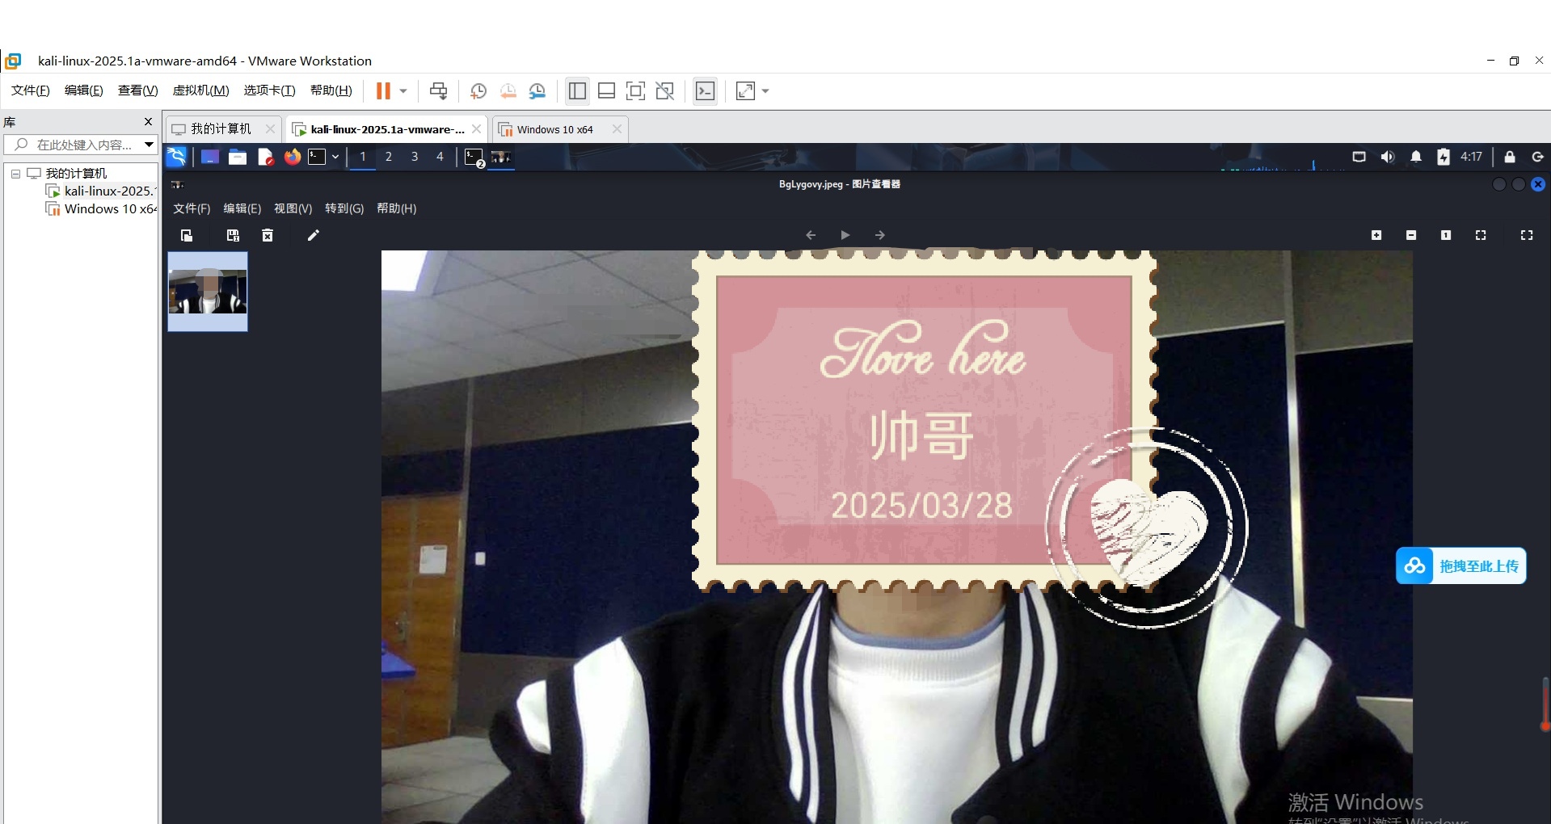Open VMware 文件(F) menu

pos(31,90)
